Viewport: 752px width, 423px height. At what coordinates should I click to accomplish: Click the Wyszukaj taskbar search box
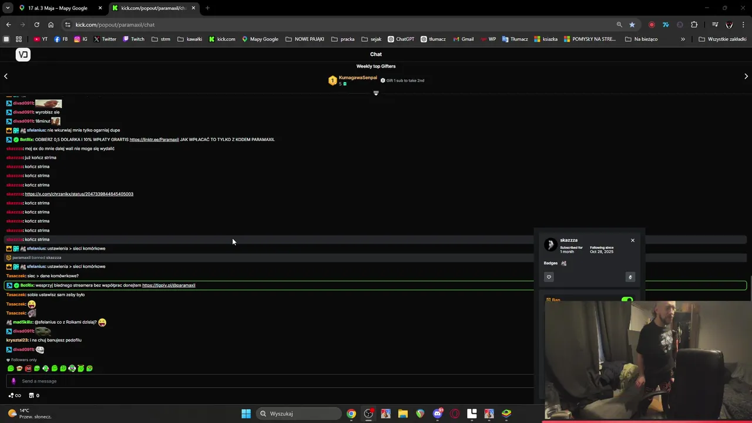pyautogui.click(x=299, y=414)
